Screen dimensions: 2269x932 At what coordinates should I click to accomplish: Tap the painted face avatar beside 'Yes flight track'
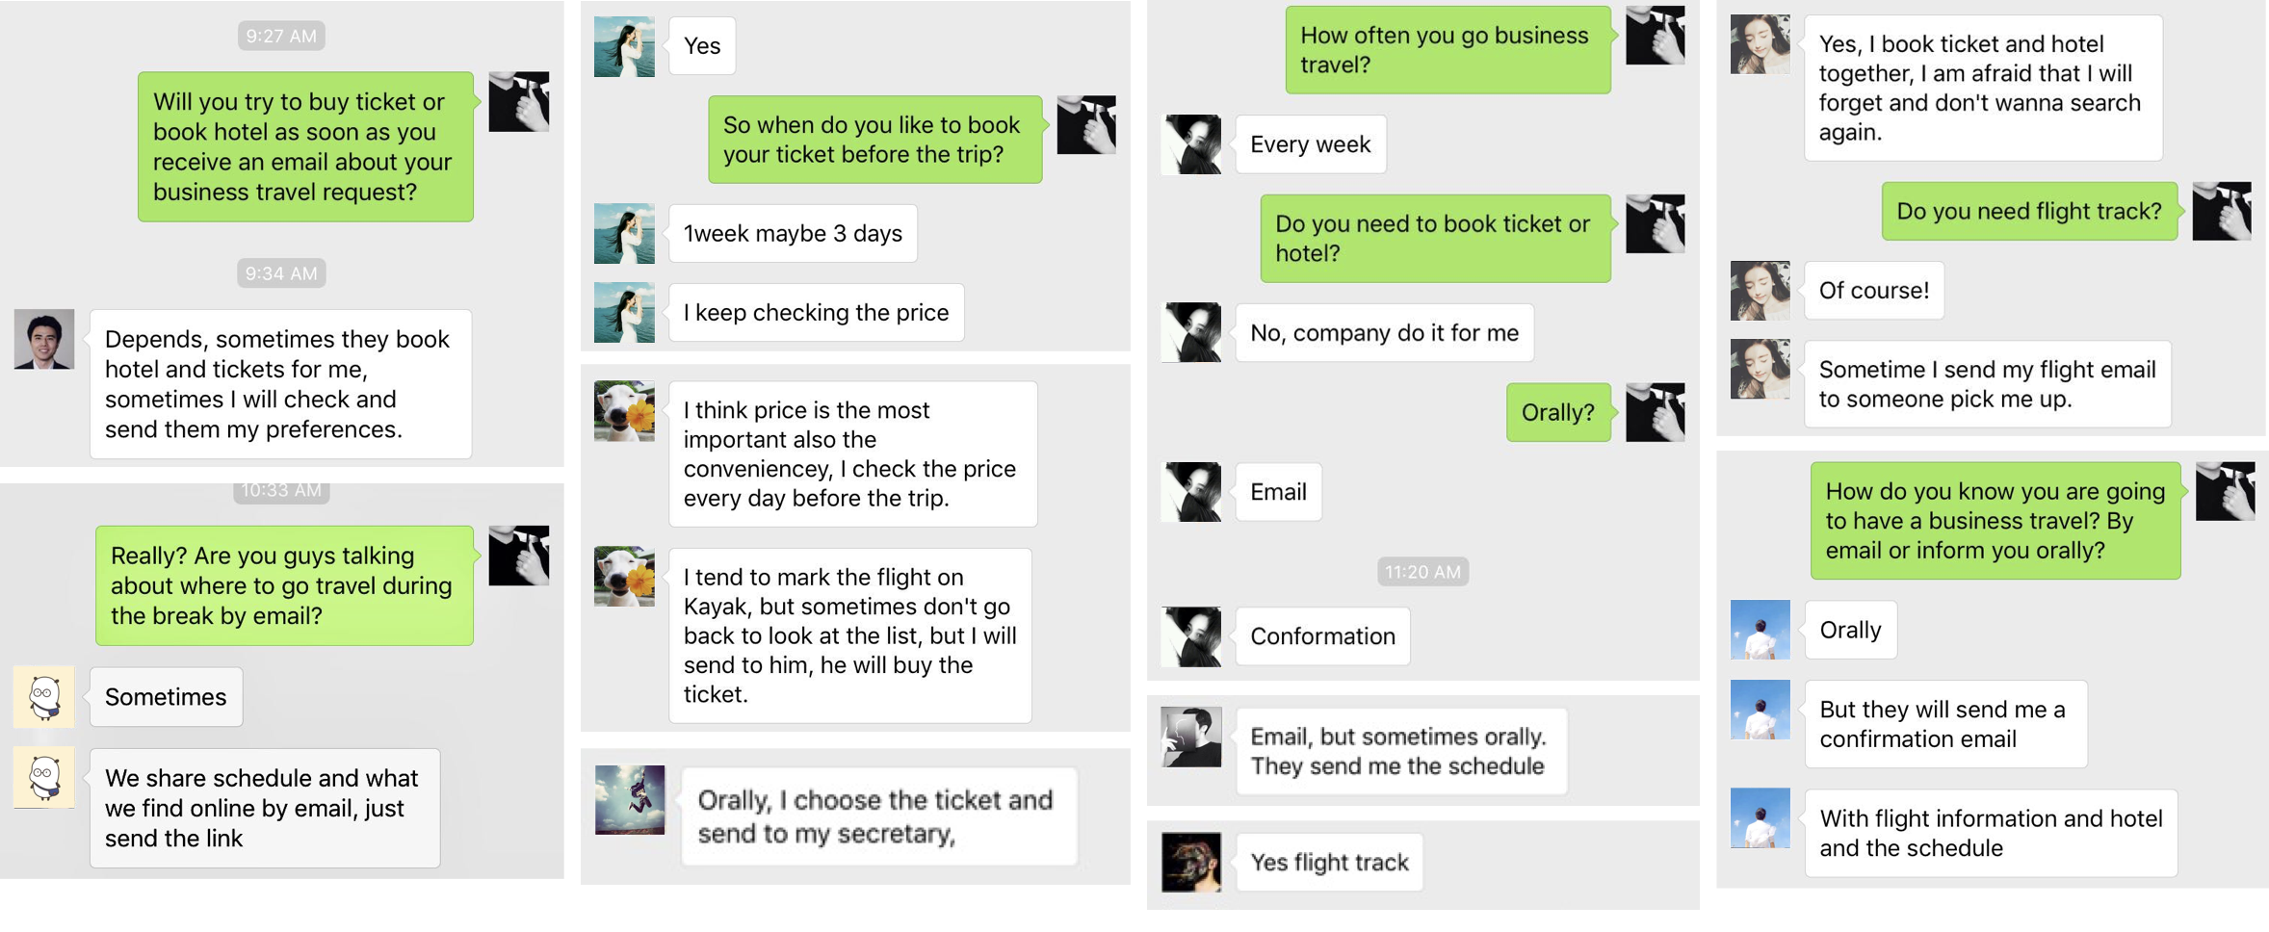tap(1191, 862)
